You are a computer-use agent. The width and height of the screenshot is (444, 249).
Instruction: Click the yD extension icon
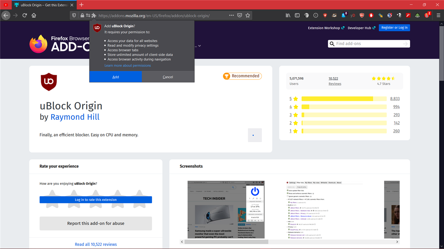pos(353,15)
